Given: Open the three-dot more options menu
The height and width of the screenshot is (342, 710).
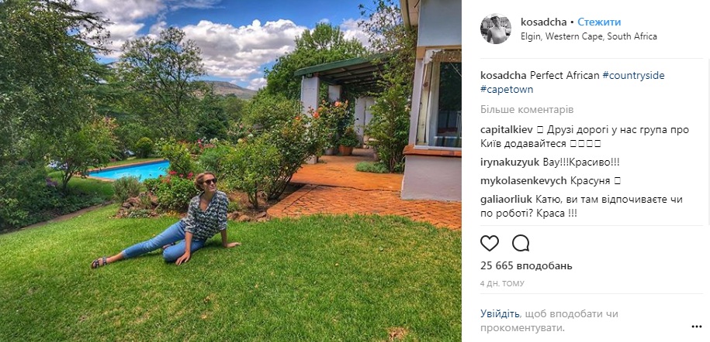Looking at the screenshot, I should pos(696,327).
